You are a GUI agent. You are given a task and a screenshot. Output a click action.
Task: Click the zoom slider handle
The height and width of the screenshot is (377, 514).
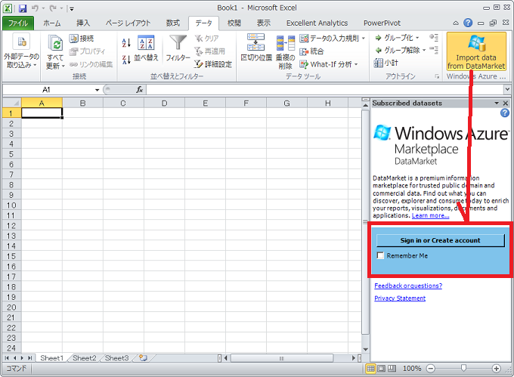(463, 369)
